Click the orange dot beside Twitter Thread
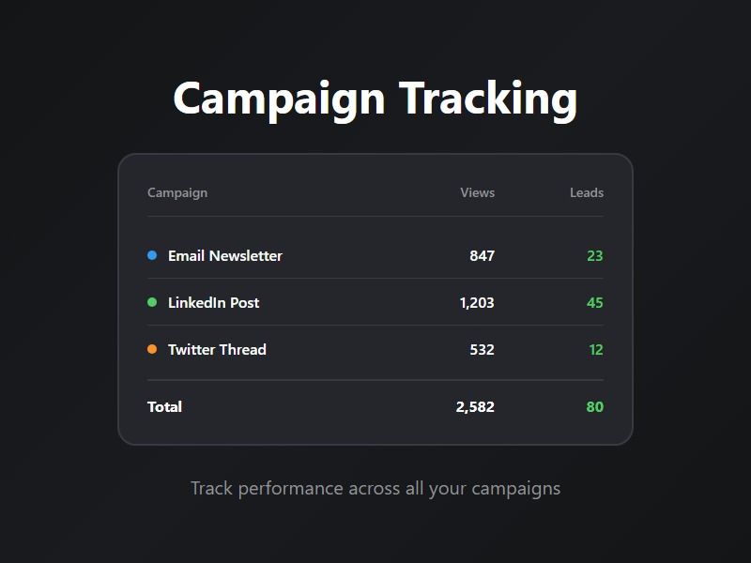 point(152,349)
